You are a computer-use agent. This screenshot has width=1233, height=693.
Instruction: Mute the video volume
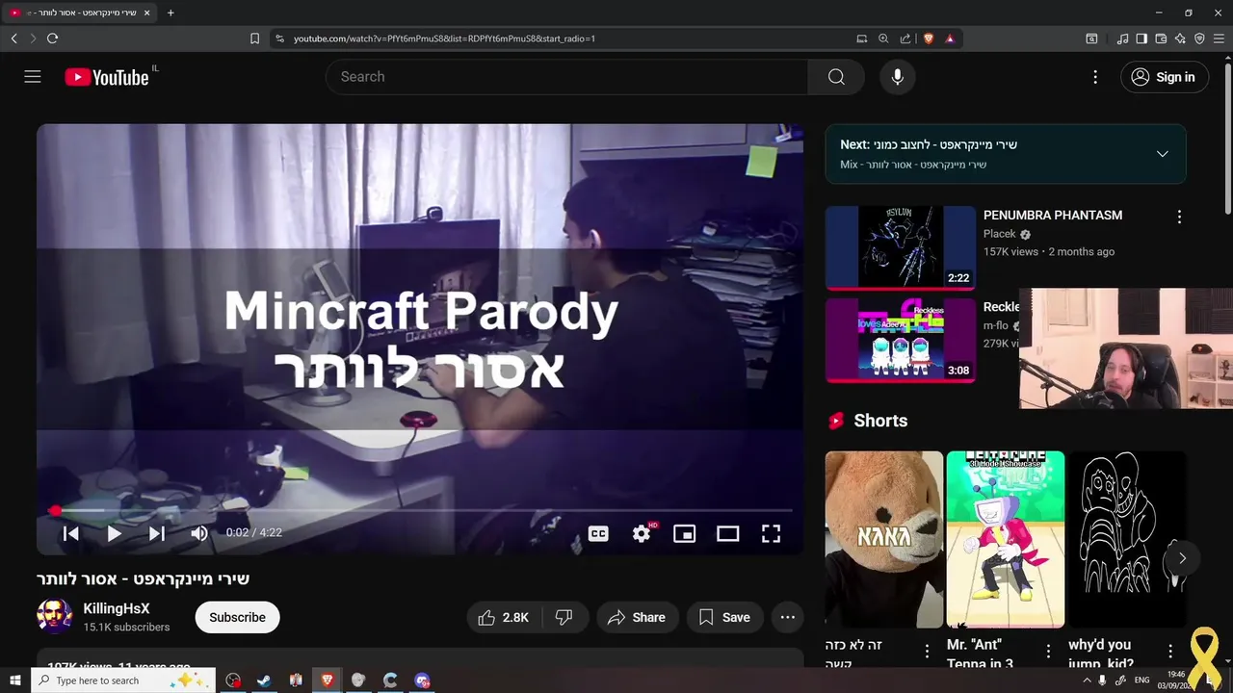[199, 533]
